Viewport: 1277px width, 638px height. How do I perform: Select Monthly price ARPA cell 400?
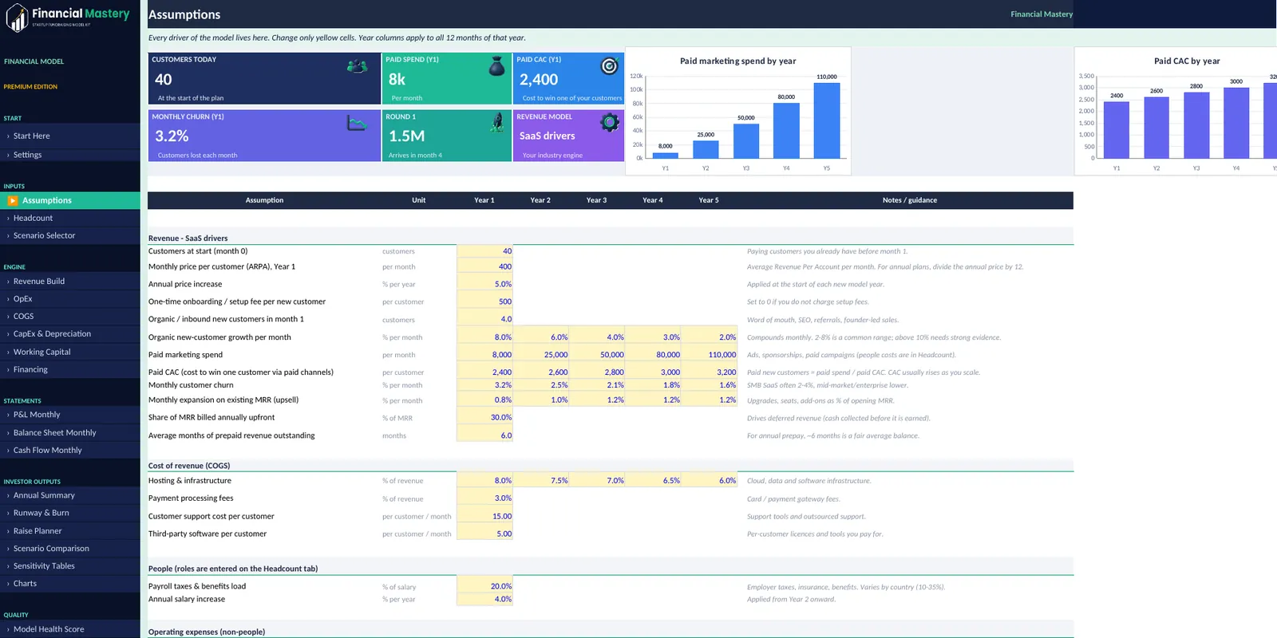484,266
